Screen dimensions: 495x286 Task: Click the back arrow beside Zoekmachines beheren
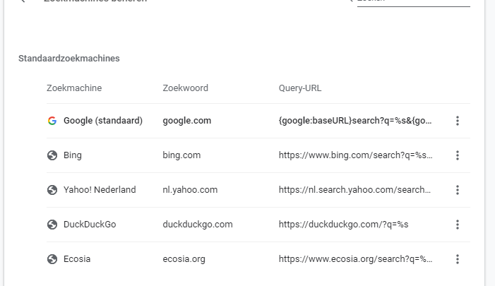click(x=23, y=1)
